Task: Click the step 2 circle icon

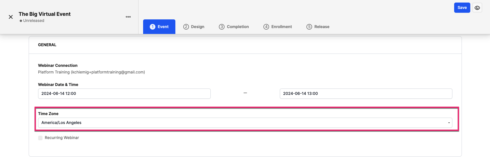Action: pos(186,27)
